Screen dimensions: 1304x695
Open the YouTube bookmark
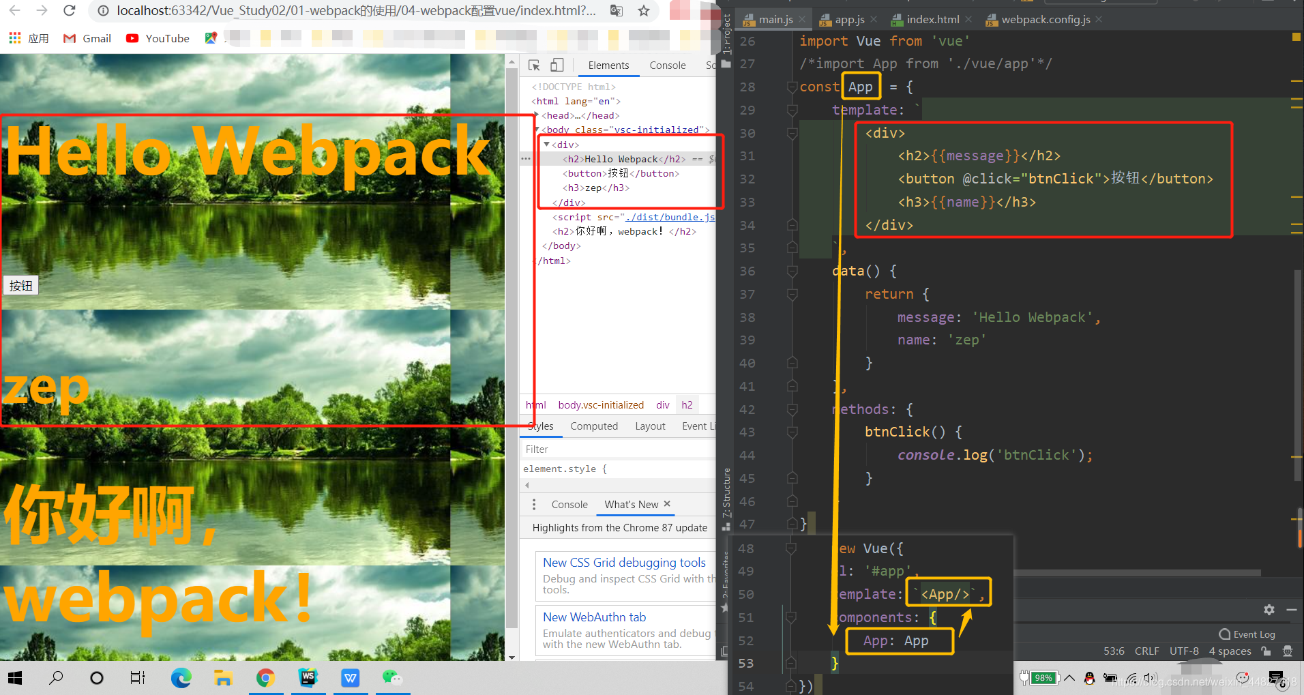point(158,38)
